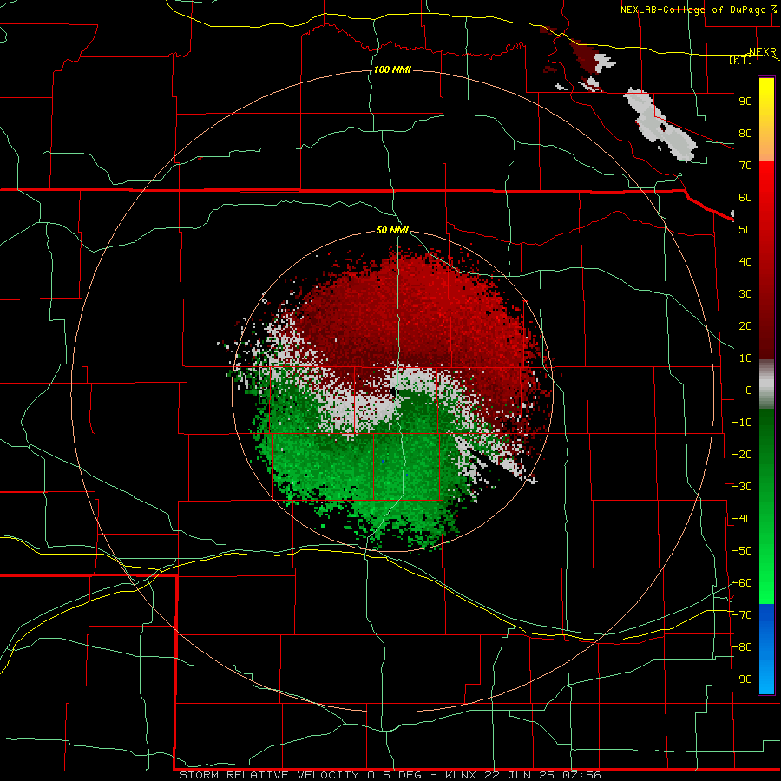The image size is (781, 781).
Task: Click the large gray echo blob in northeast
Action: 659,124
